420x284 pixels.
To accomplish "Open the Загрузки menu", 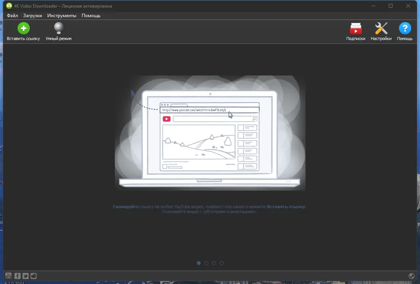I will (32, 16).
